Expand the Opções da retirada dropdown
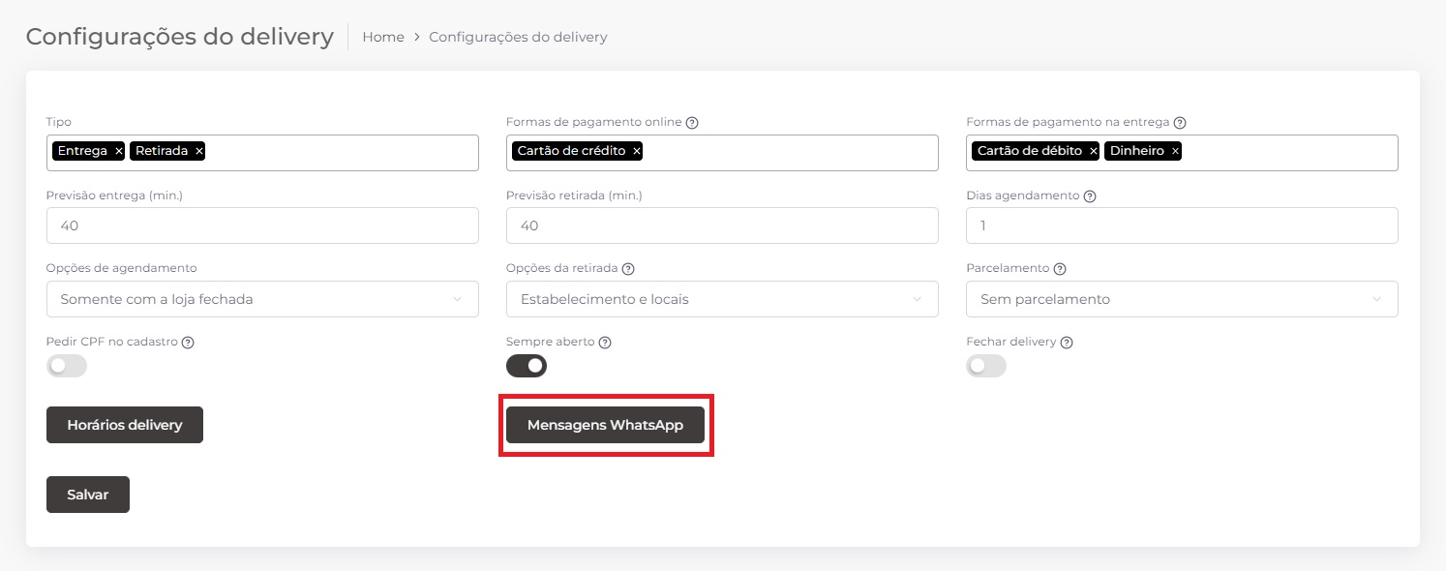Viewport: 1446px width, 571px height. 722,299
